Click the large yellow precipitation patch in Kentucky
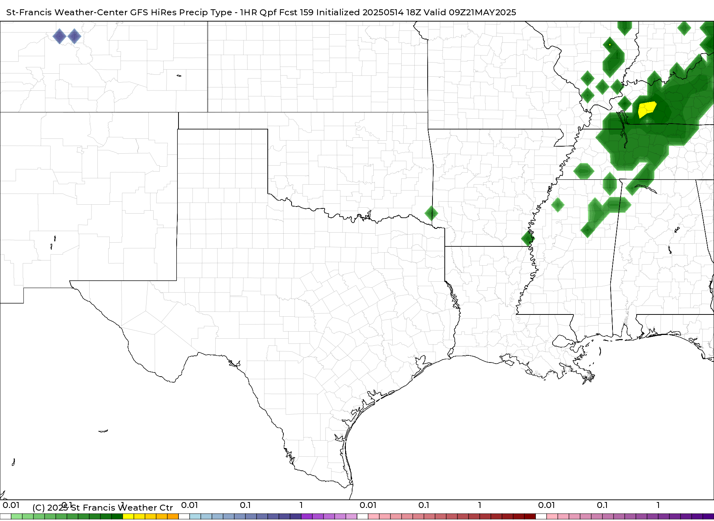This screenshot has width=714, height=521. pos(647,109)
